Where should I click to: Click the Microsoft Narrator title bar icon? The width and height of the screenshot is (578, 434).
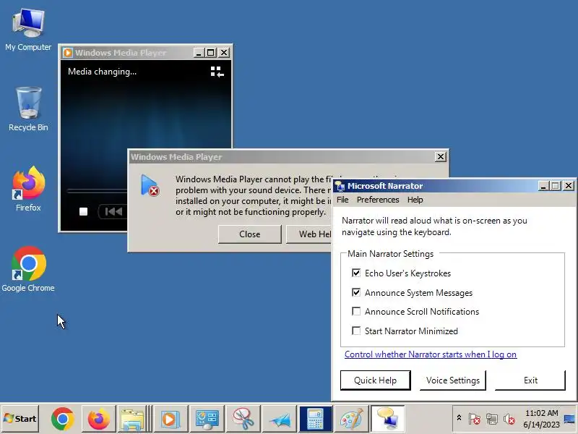[x=340, y=186]
